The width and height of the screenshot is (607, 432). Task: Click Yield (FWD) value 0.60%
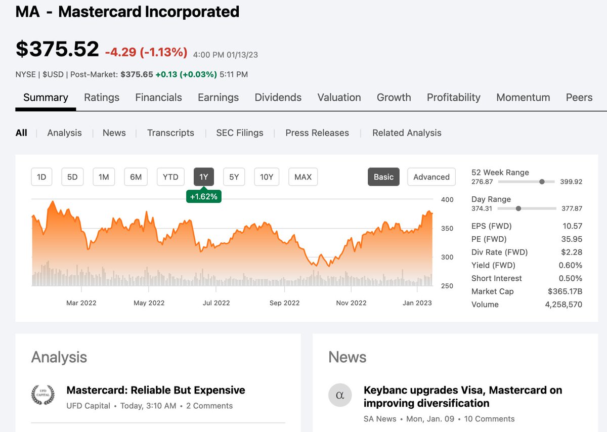[x=571, y=266]
